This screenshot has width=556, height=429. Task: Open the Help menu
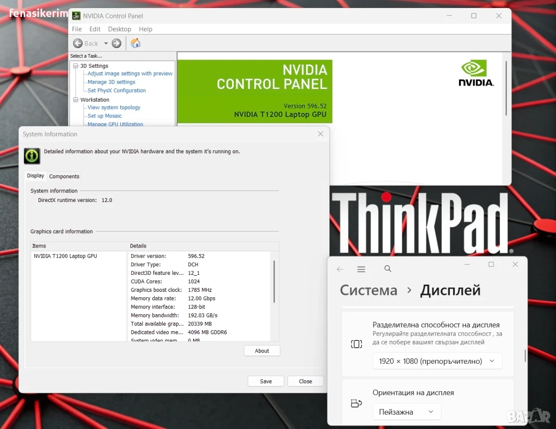[146, 29]
